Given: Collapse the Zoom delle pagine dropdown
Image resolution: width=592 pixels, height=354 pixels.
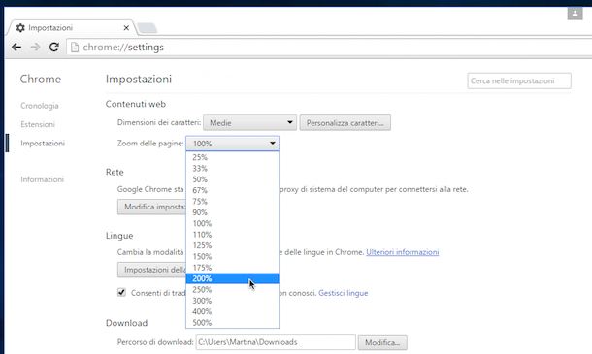Looking at the screenshot, I should coord(233,144).
